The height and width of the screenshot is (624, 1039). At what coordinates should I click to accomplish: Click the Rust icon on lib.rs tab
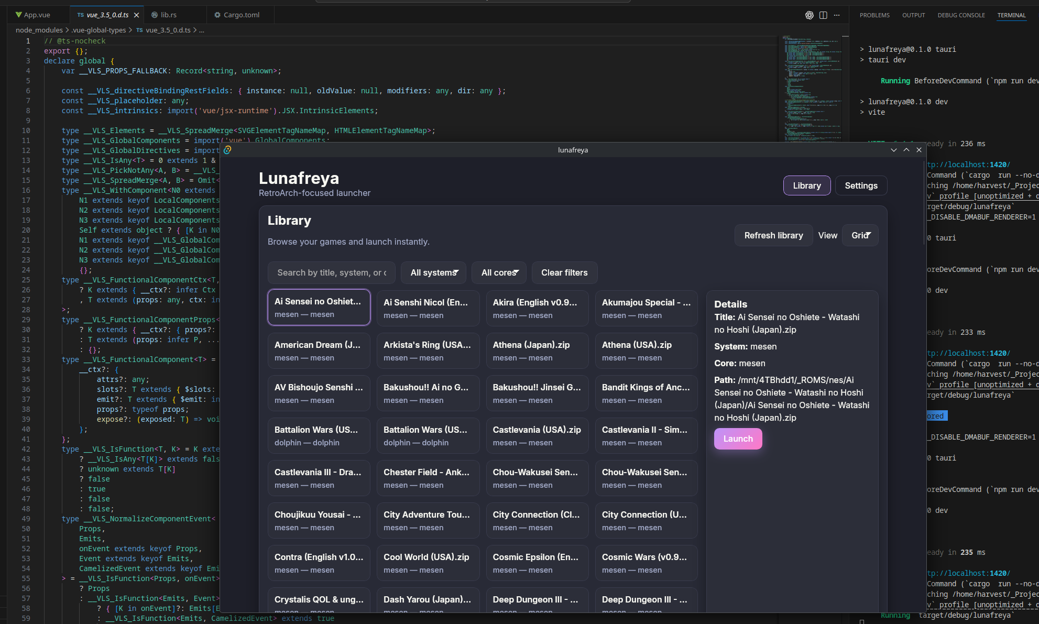point(155,15)
